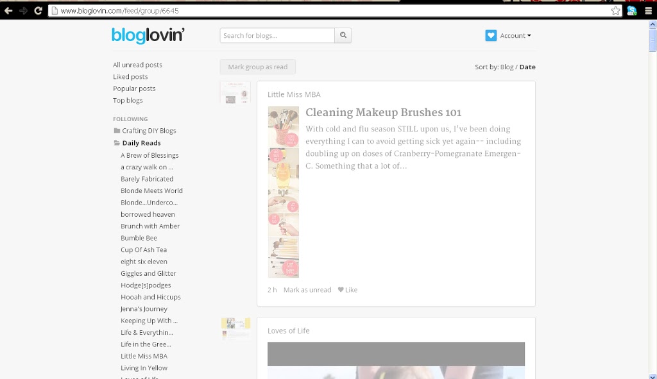Open the Account dropdown menu
The width and height of the screenshot is (657, 379).
point(515,36)
